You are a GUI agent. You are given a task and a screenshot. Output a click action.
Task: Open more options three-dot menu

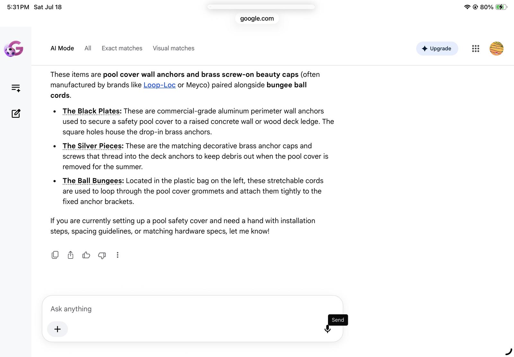click(x=118, y=255)
